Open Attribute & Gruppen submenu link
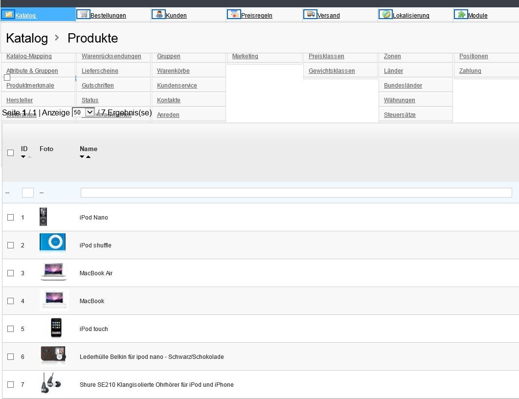The image size is (519, 399). (32, 71)
